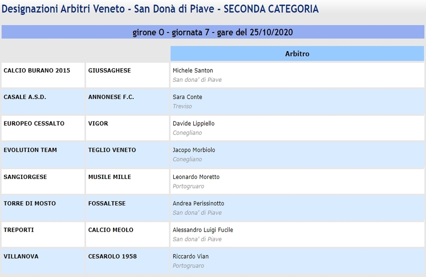This screenshot has width=426, height=277.
Task: Click ANNONESE F.C. away team
Action: pyautogui.click(x=111, y=97)
